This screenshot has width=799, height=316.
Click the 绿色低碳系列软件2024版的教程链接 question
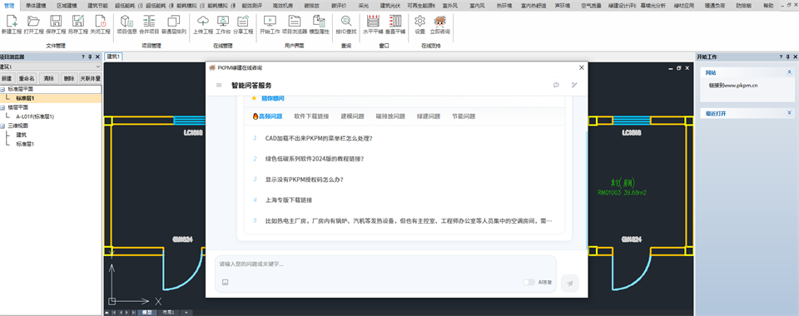315,158
